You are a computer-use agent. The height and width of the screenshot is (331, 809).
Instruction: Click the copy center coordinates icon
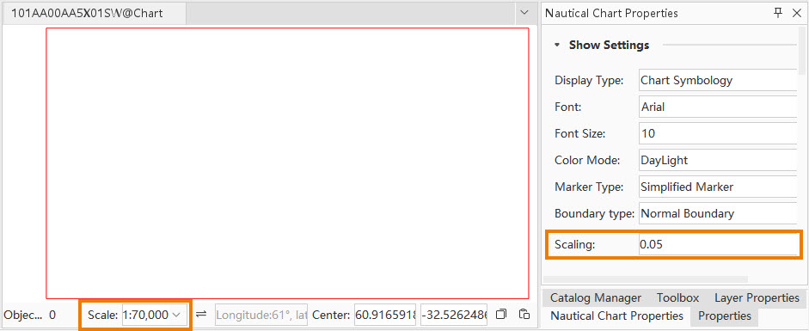501,314
